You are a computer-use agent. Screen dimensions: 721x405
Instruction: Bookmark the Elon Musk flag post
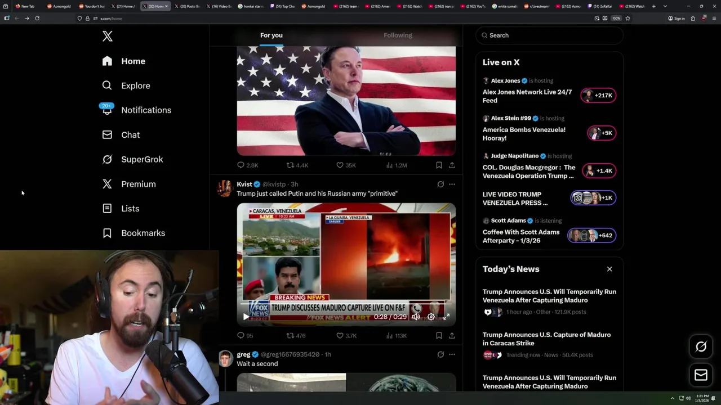pyautogui.click(x=439, y=165)
